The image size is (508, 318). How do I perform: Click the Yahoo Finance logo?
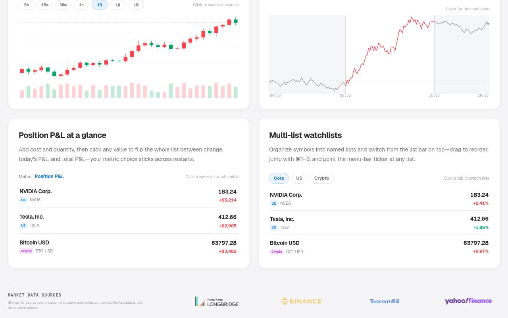click(468, 301)
